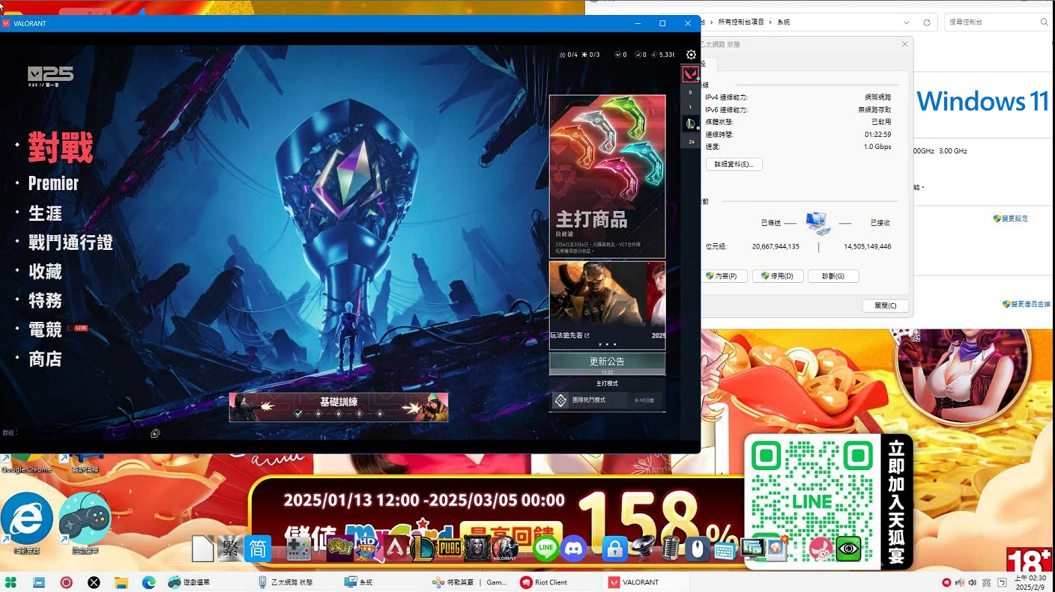
Task: Click 所有控制台項目 in the address breadcrumb
Action: pyautogui.click(x=741, y=22)
